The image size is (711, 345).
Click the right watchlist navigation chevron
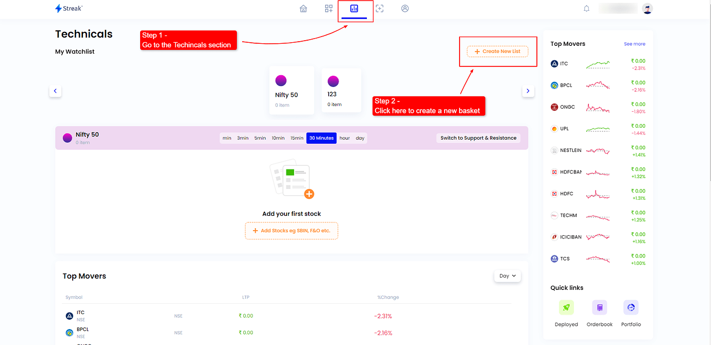coord(528,91)
